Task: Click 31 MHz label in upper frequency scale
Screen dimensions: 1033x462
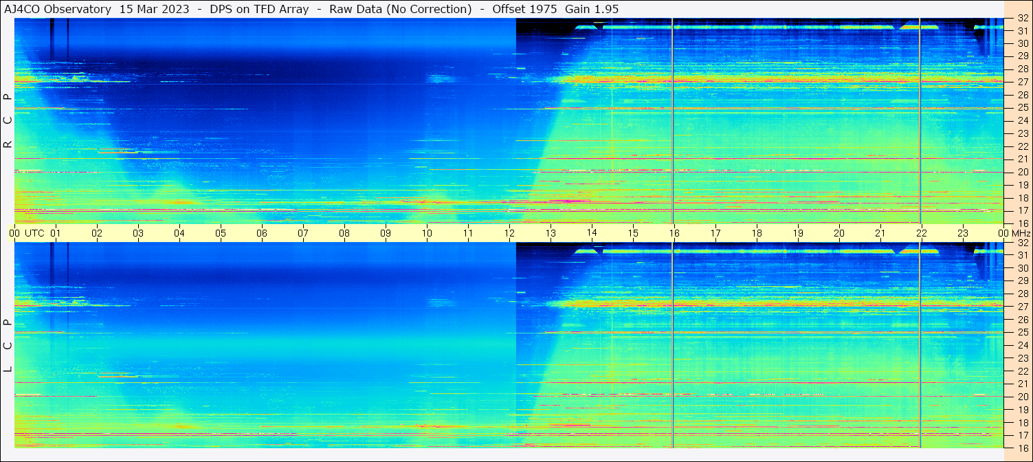Action: pyautogui.click(x=1022, y=31)
